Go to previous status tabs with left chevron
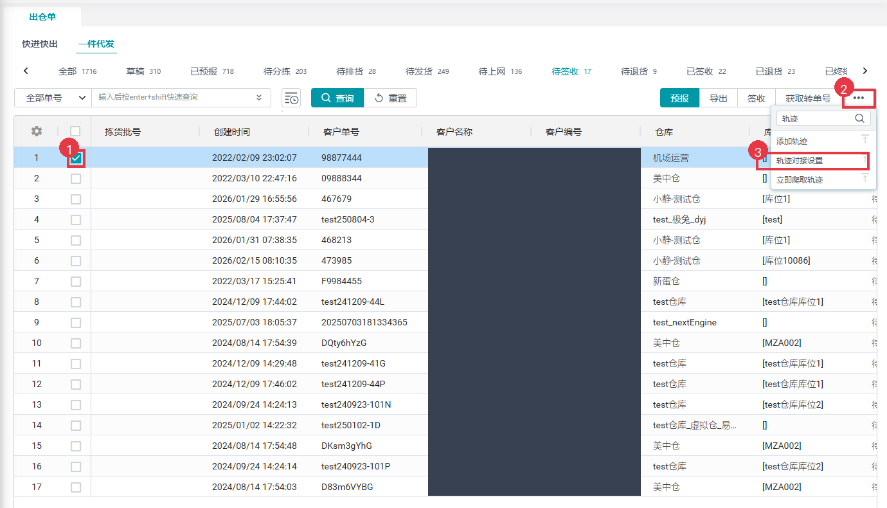Screen dimensions: 887x508 26,71
